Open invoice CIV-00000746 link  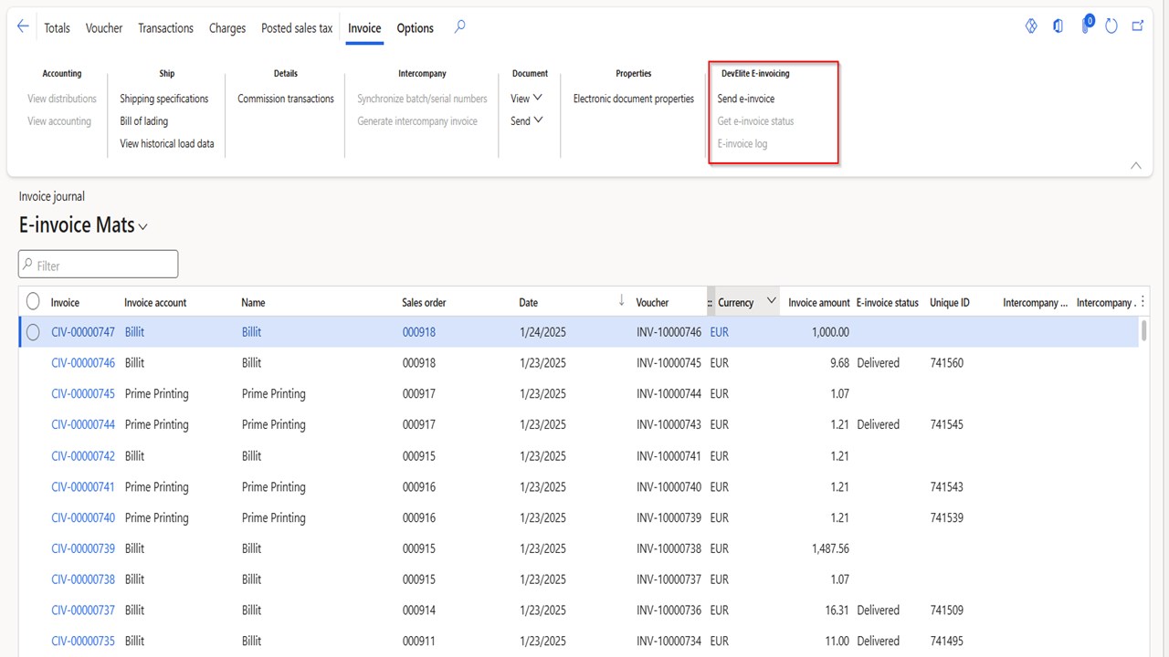[83, 363]
